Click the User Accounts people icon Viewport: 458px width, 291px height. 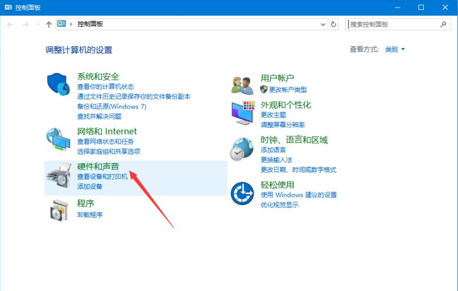(x=242, y=85)
